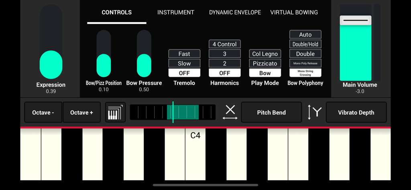Click the Bow/Pizz Position slider

tap(104, 53)
